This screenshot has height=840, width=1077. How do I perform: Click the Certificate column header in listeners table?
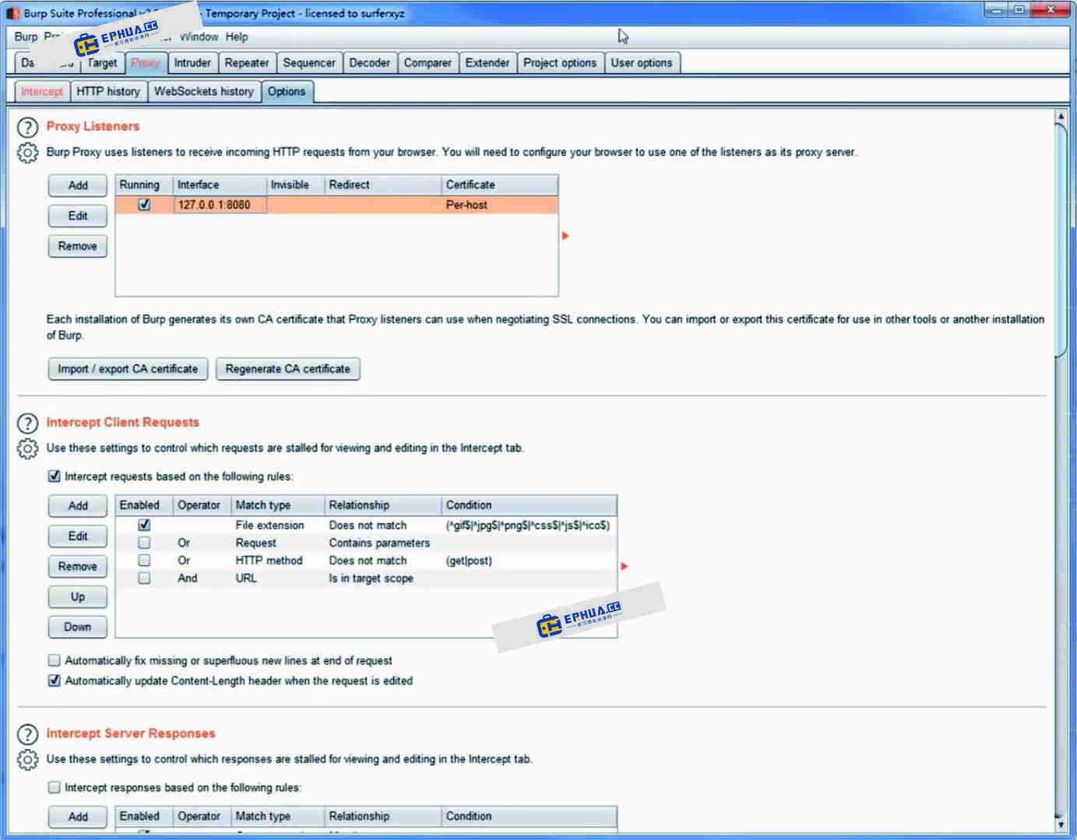pos(500,185)
